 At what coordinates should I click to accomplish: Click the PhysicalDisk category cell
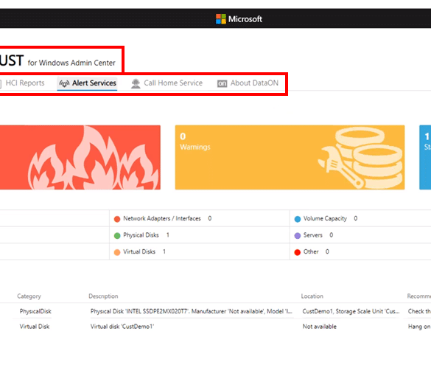(x=35, y=311)
